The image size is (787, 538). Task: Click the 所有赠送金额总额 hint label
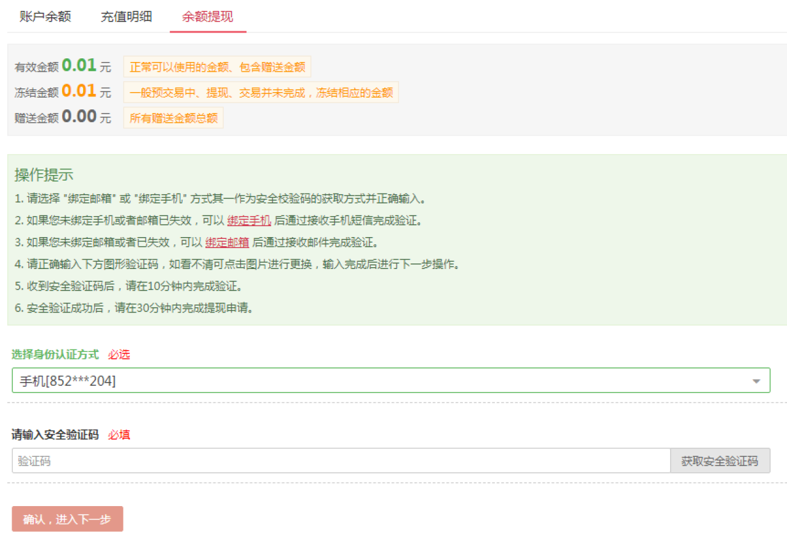click(x=173, y=118)
